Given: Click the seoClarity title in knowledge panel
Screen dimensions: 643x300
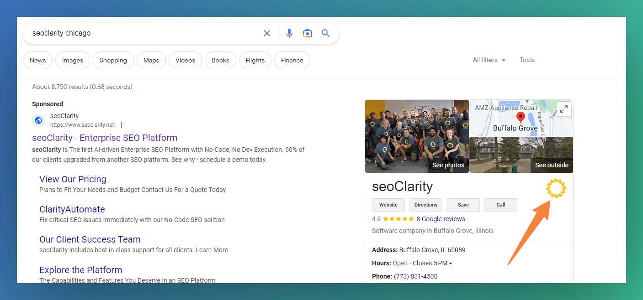Looking at the screenshot, I should [x=402, y=186].
